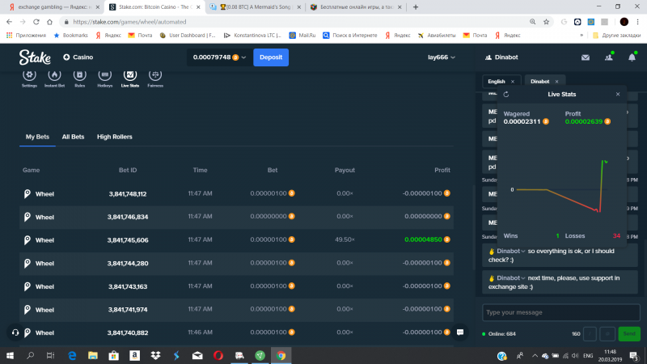Open the Dinabot conversation header
647x364 pixels.
[501, 57]
